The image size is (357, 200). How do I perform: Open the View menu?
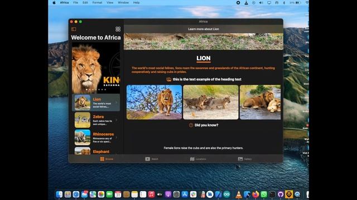click(110, 2)
